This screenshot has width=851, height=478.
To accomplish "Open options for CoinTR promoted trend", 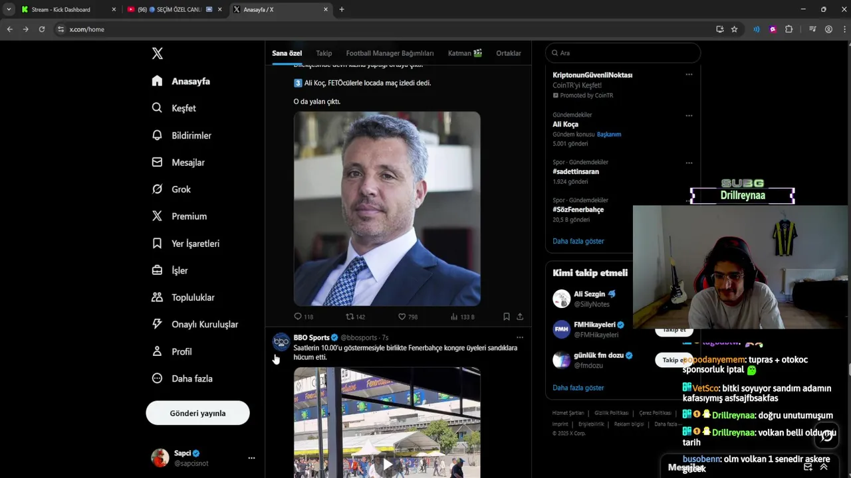I will [x=689, y=74].
